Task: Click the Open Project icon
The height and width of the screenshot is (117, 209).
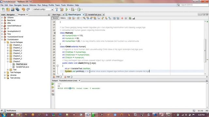Action: click(x=13, y=9)
